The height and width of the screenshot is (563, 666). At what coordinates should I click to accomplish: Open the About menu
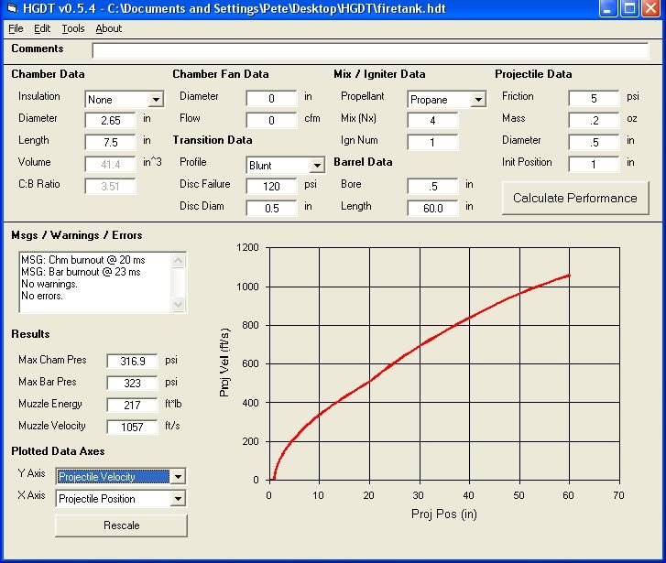click(x=109, y=28)
